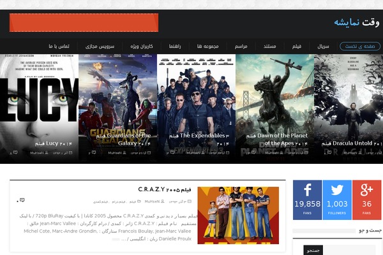Open the کاربران ویژه menu item

142,46
